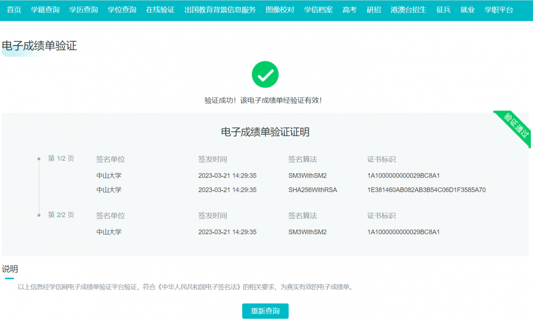Viewport: 533px width, 322px height.
Task: Click timestamp in the SHA256WithRSA row
Action: point(227,190)
